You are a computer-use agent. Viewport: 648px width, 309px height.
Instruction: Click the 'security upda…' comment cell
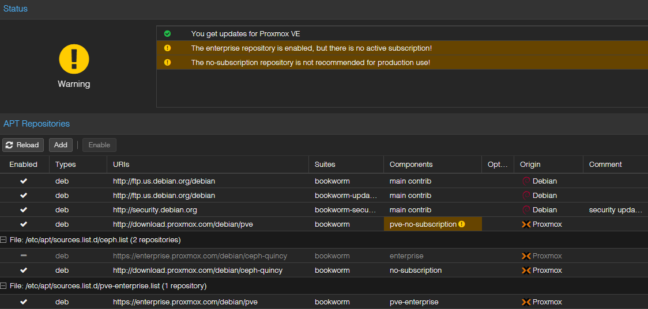click(x=615, y=209)
